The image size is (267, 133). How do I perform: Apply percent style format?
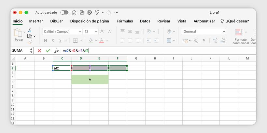[x=196, y=41]
